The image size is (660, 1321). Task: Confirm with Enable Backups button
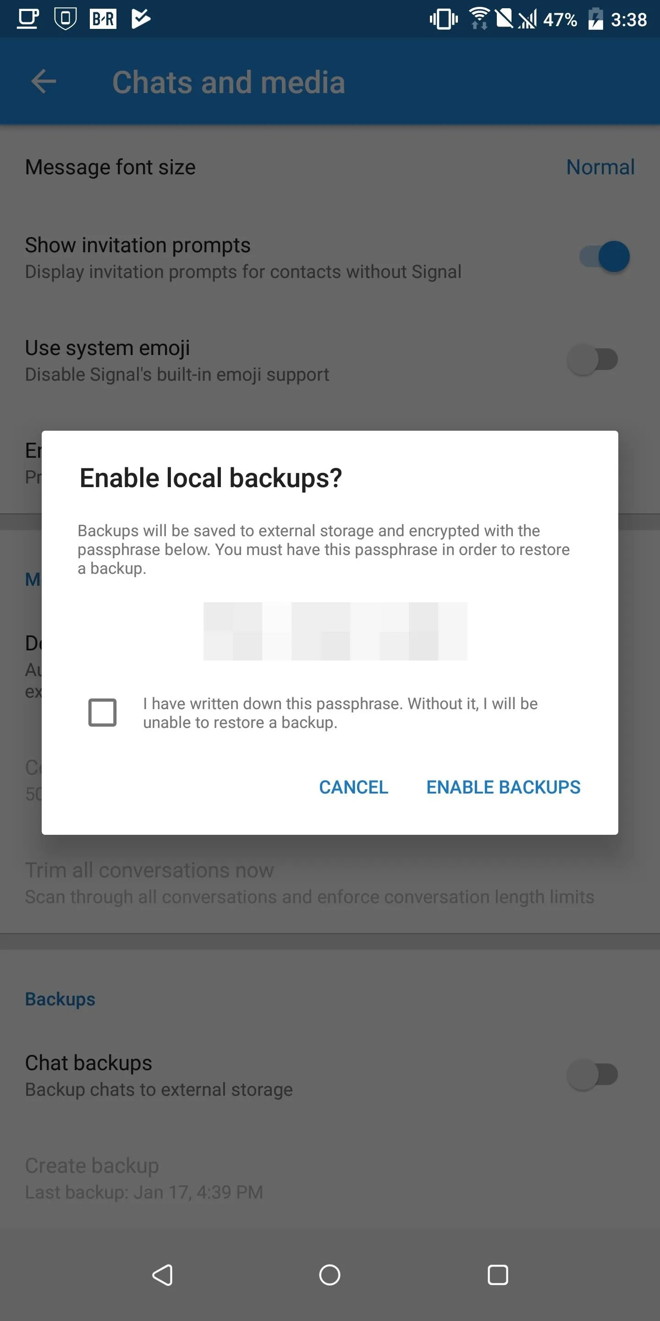click(503, 787)
